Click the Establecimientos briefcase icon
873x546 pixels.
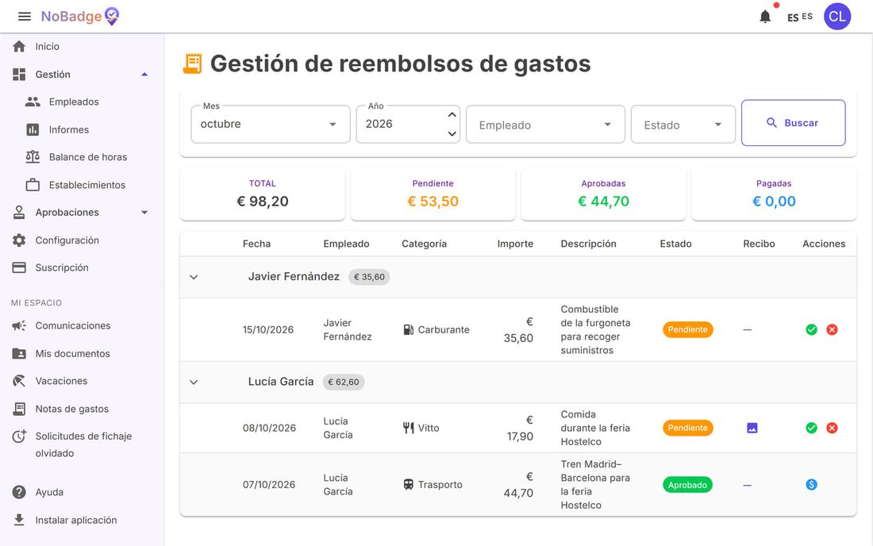(33, 185)
